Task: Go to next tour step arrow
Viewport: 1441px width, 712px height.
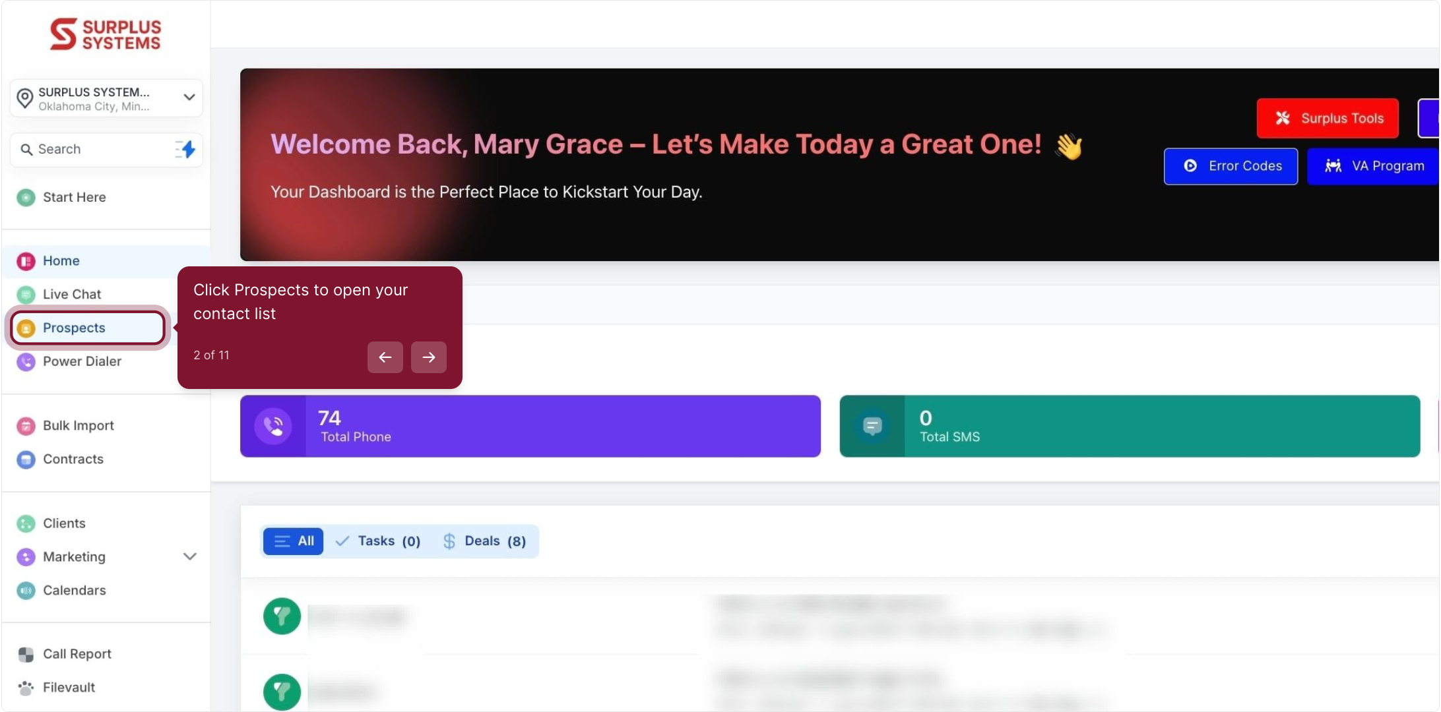Action: 429,357
